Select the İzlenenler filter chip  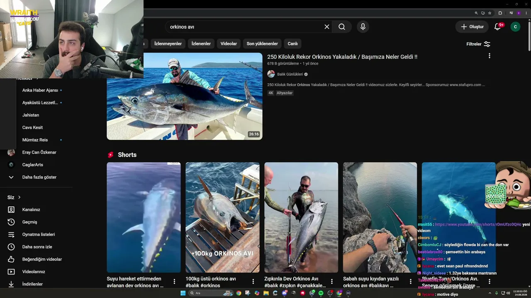click(x=201, y=44)
